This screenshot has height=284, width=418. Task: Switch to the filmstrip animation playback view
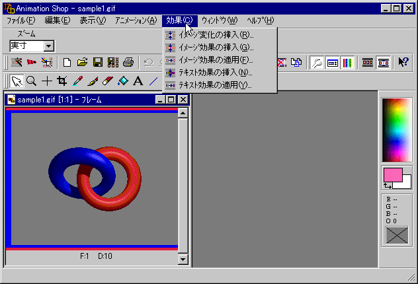pos(384,63)
